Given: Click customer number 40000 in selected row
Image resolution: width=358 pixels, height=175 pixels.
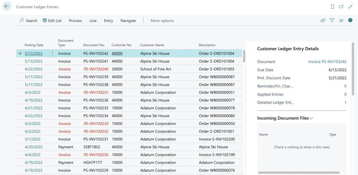Looking at the screenshot, I should [x=117, y=53].
